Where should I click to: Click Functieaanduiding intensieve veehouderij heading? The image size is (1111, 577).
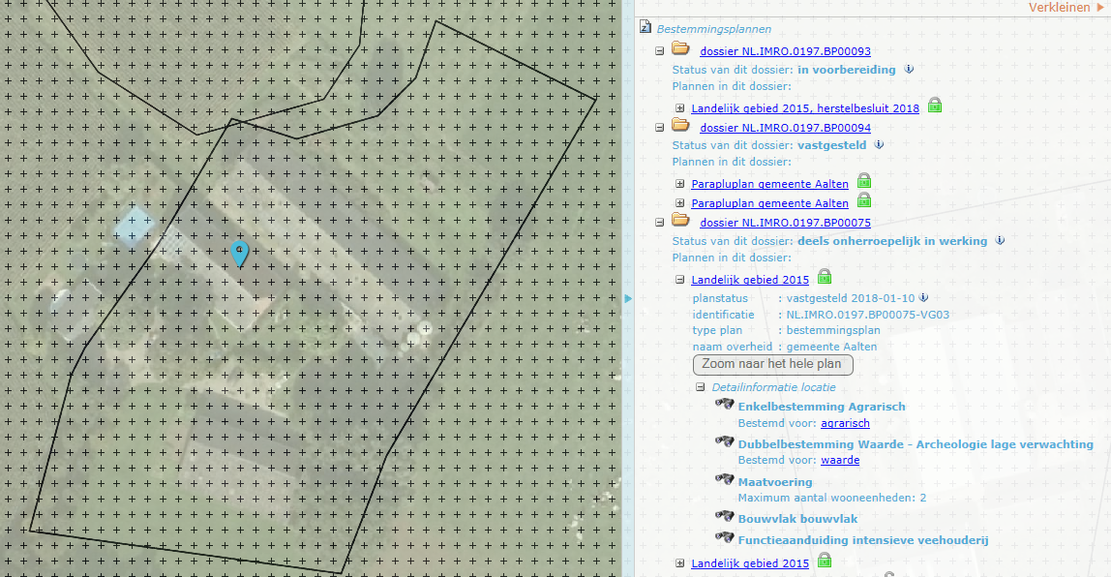click(x=863, y=540)
